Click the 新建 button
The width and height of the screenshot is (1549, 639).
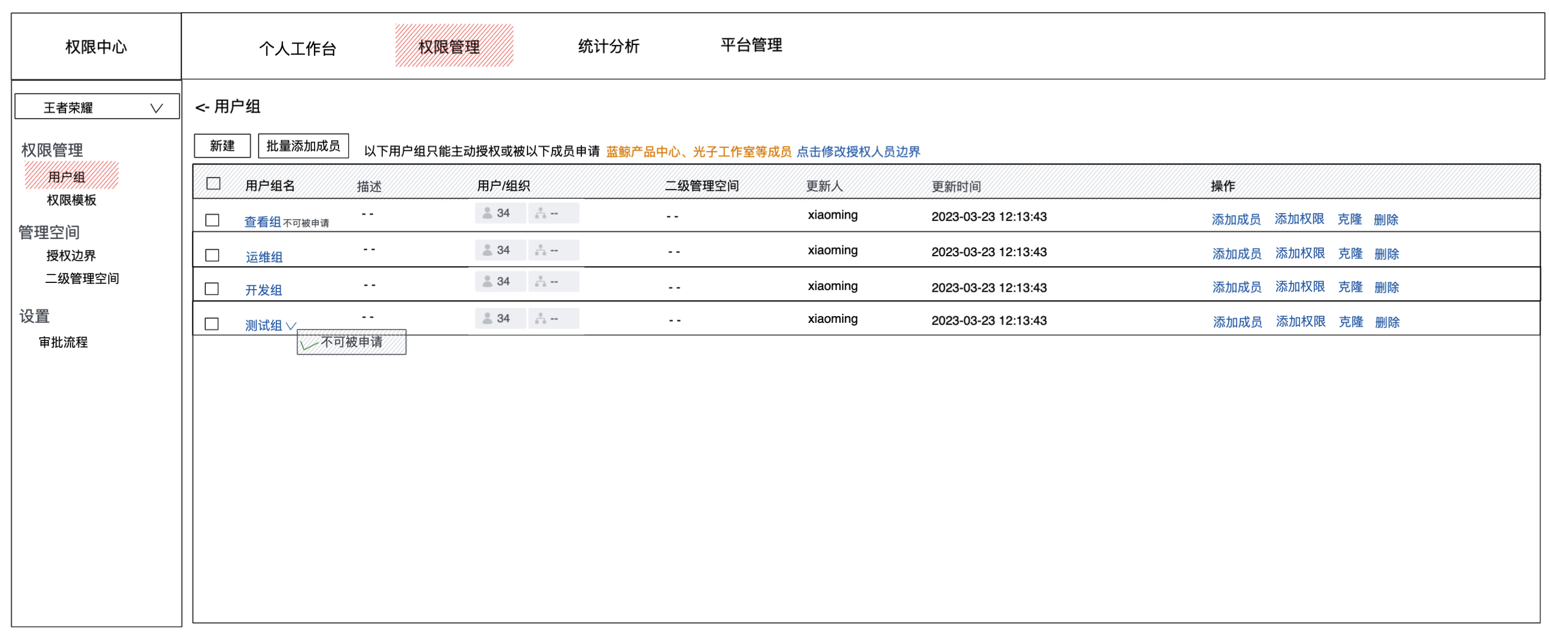pos(222,145)
